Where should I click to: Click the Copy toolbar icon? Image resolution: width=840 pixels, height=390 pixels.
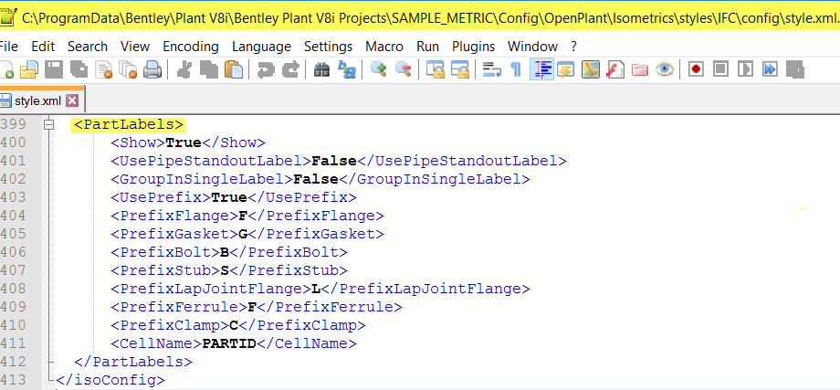(x=209, y=69)
